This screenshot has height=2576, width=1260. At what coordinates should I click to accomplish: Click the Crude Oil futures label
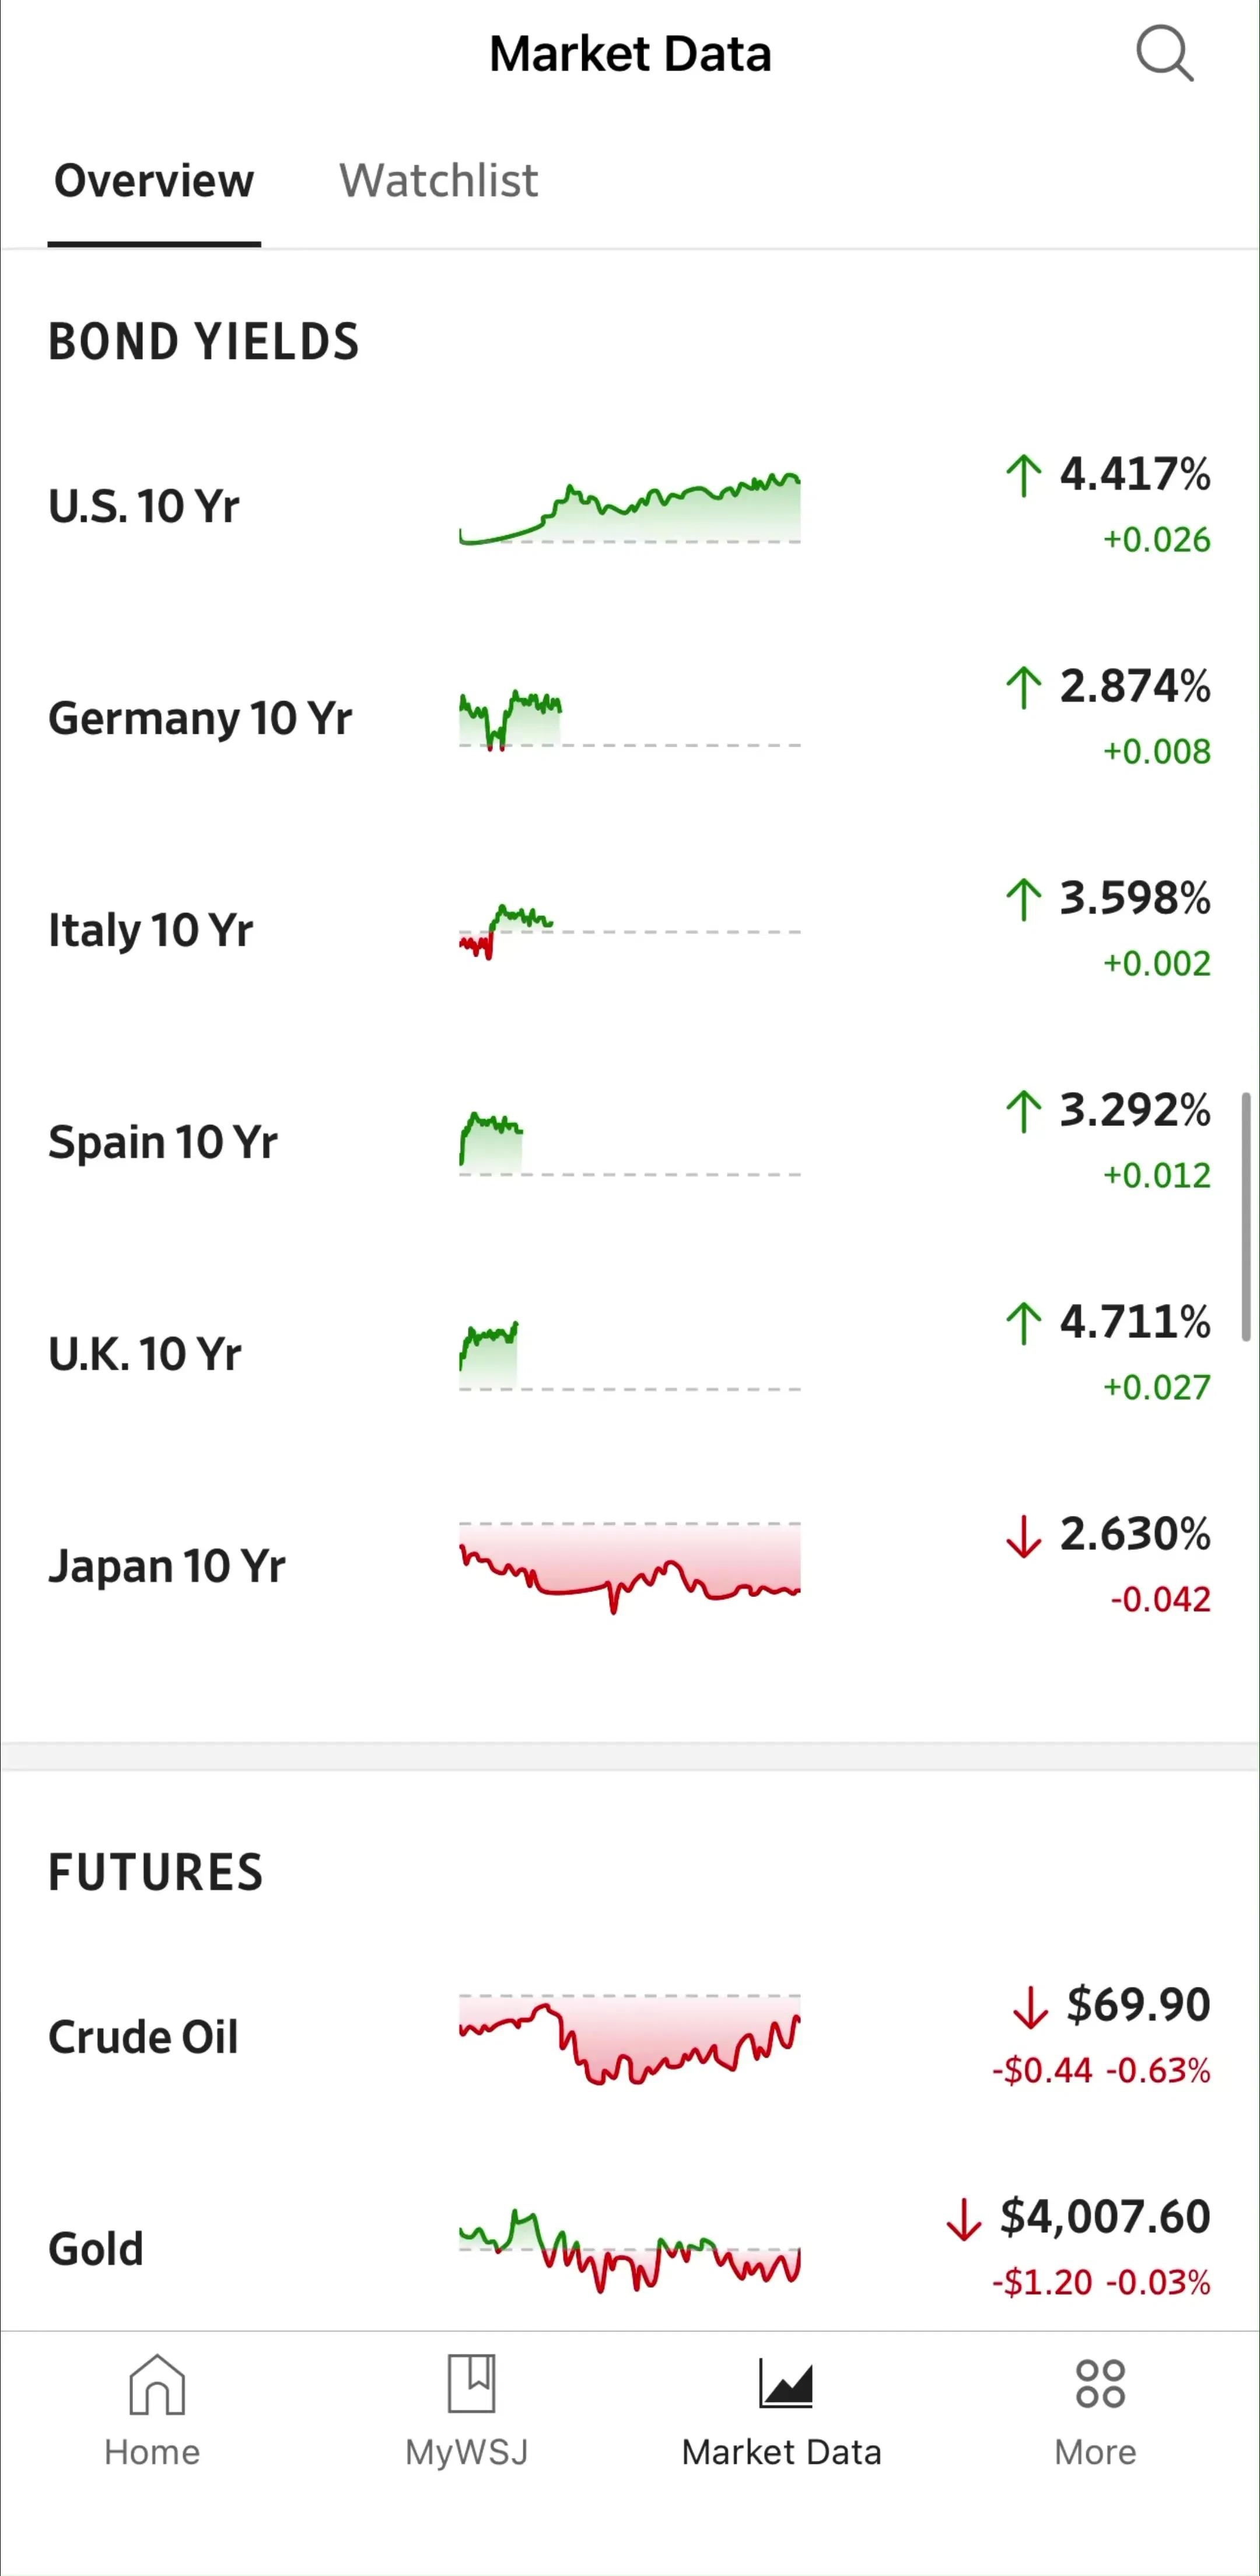143,2037
